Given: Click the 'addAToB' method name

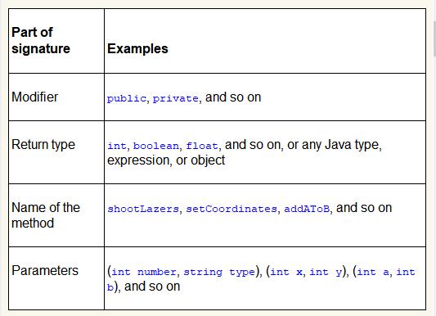Looking at the screenshot, I should (307, 209).
